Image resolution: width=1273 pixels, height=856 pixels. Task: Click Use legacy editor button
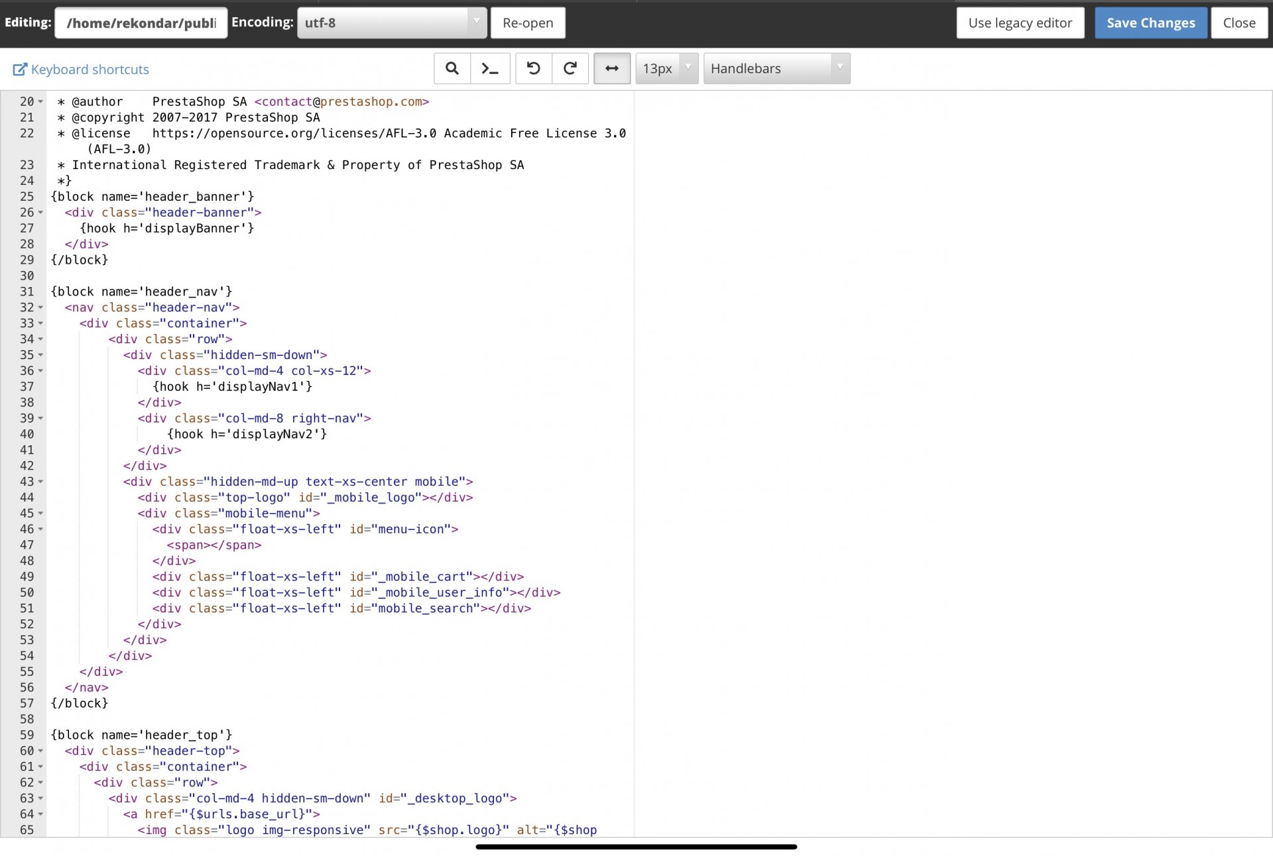[x=1020, y=23]
